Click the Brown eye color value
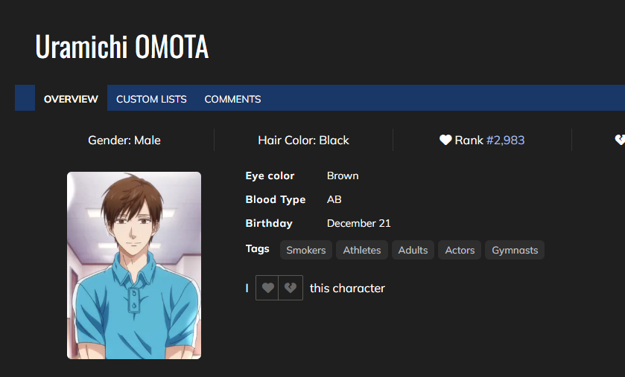 point(343,176)
